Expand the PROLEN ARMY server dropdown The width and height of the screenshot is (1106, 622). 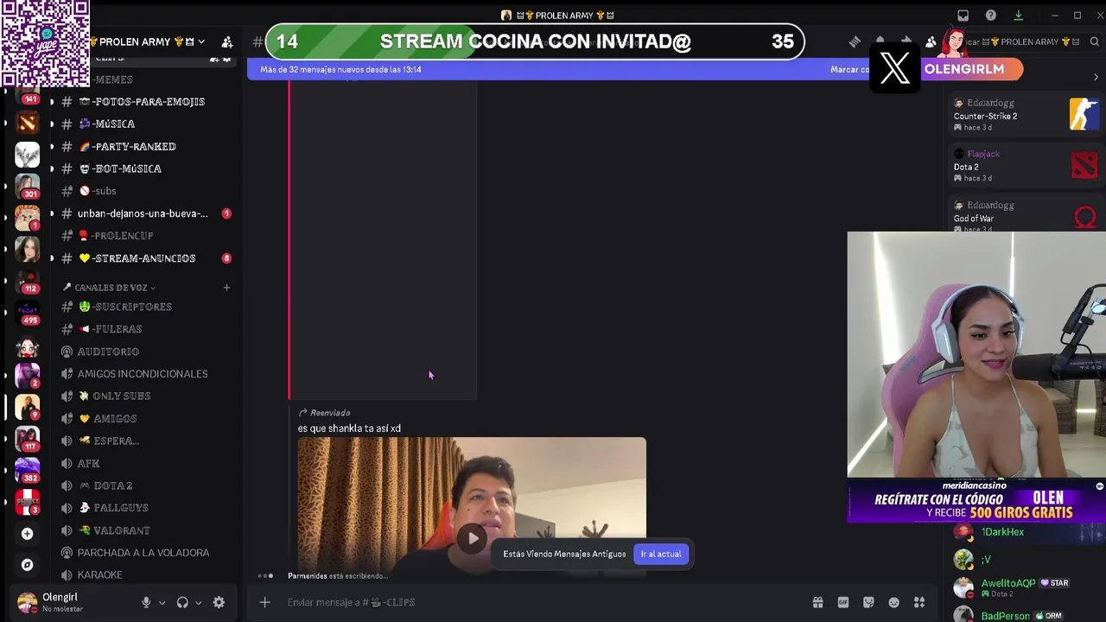coord(201,41)
